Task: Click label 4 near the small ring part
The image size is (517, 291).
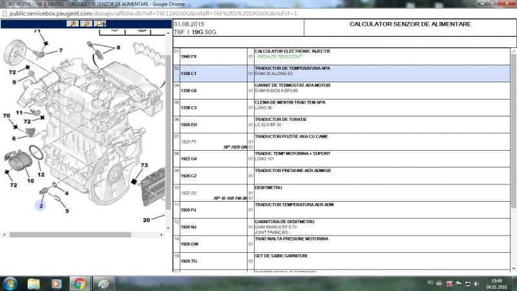Action: pyautogui.click(x=67, y=193)
